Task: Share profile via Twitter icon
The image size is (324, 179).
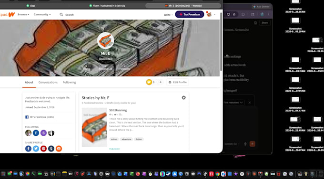Action: pyautogui.click(x=36, y=149)
